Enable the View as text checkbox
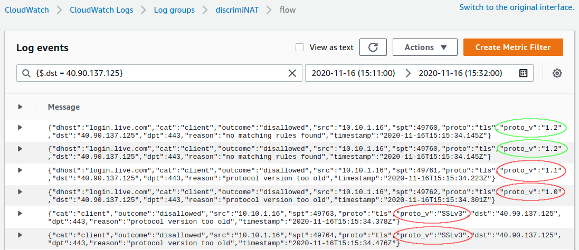 (x=300, y=47)
